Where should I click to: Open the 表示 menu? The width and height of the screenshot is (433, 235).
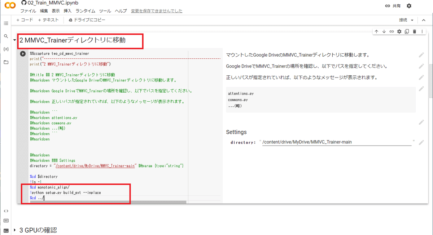coord(56,11)
